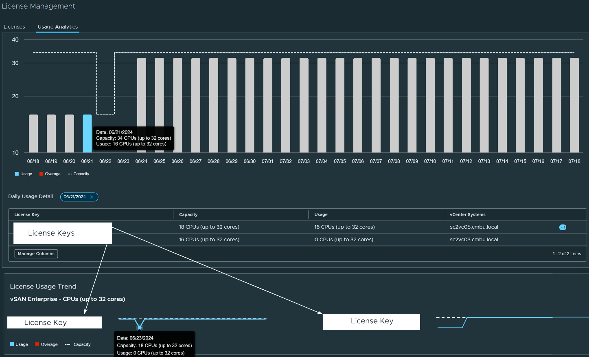Click the +1 badge next to sc2vc05.cmbu.local

(x=563, y=227)
